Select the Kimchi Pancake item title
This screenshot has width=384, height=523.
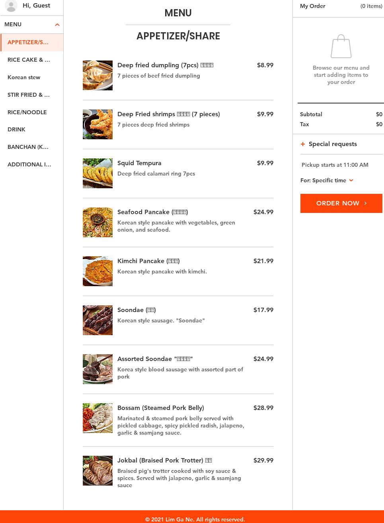(x=148, y=261)
